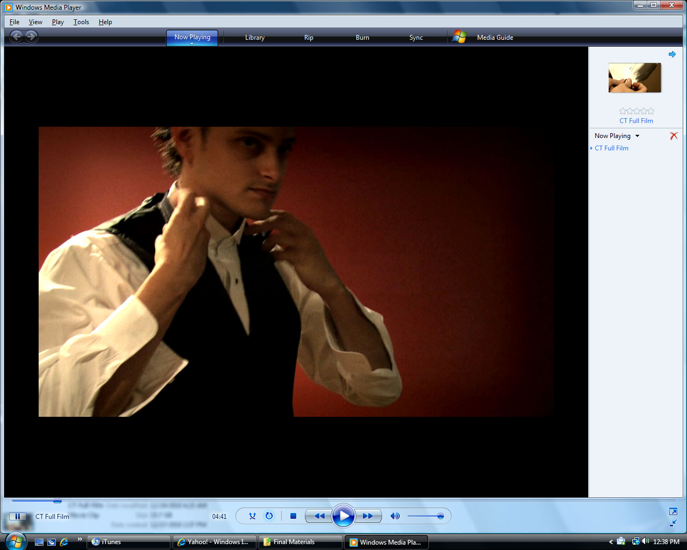The height and width of the screenshot is (550, 687).
Task: Show hidden taskbar quick launch items
Action: coord(80,539)
